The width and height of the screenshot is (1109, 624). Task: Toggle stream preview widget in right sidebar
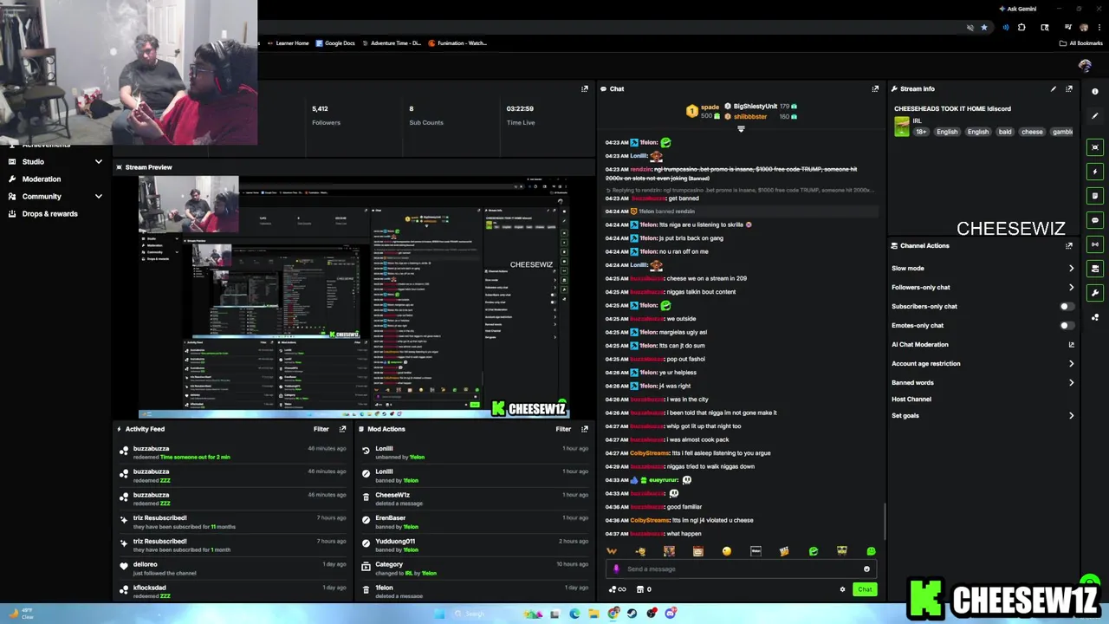(x=1095, y=147)
